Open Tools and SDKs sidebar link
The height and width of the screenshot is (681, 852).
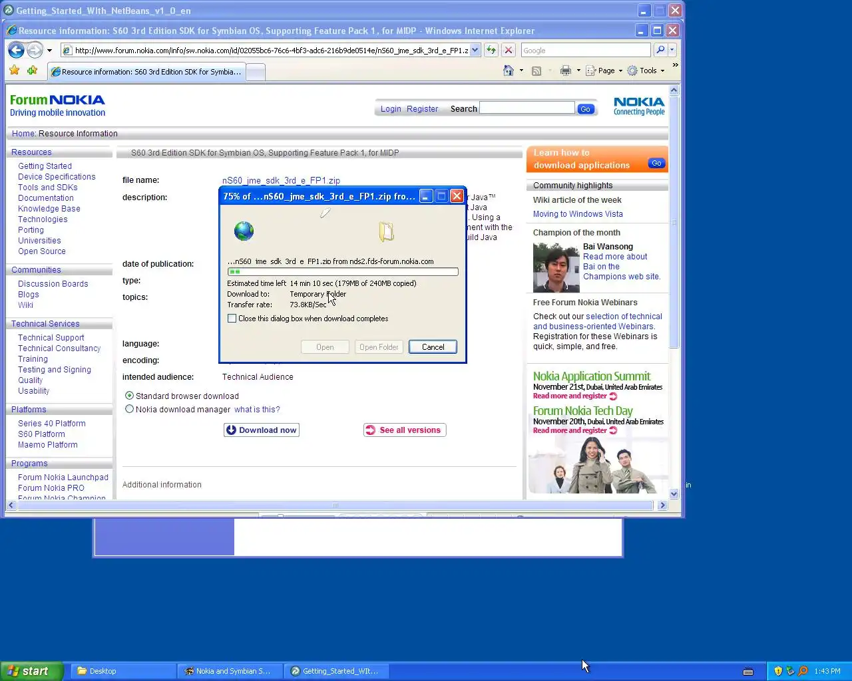[x=47, y=188]
